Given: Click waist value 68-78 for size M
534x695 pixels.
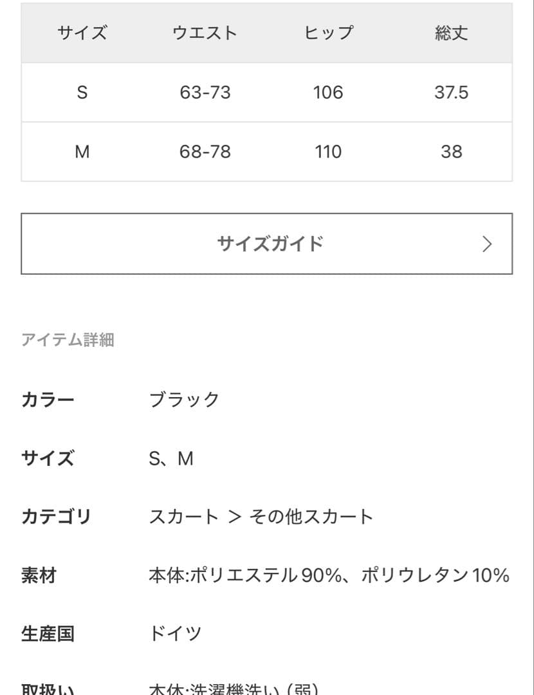Looking at the screenshot, I should 205,152.
